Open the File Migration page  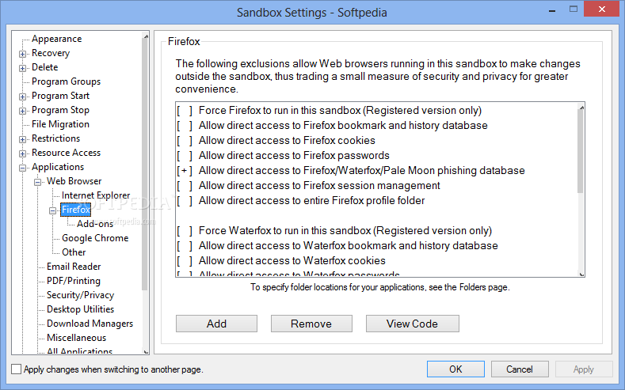[60, 124]
